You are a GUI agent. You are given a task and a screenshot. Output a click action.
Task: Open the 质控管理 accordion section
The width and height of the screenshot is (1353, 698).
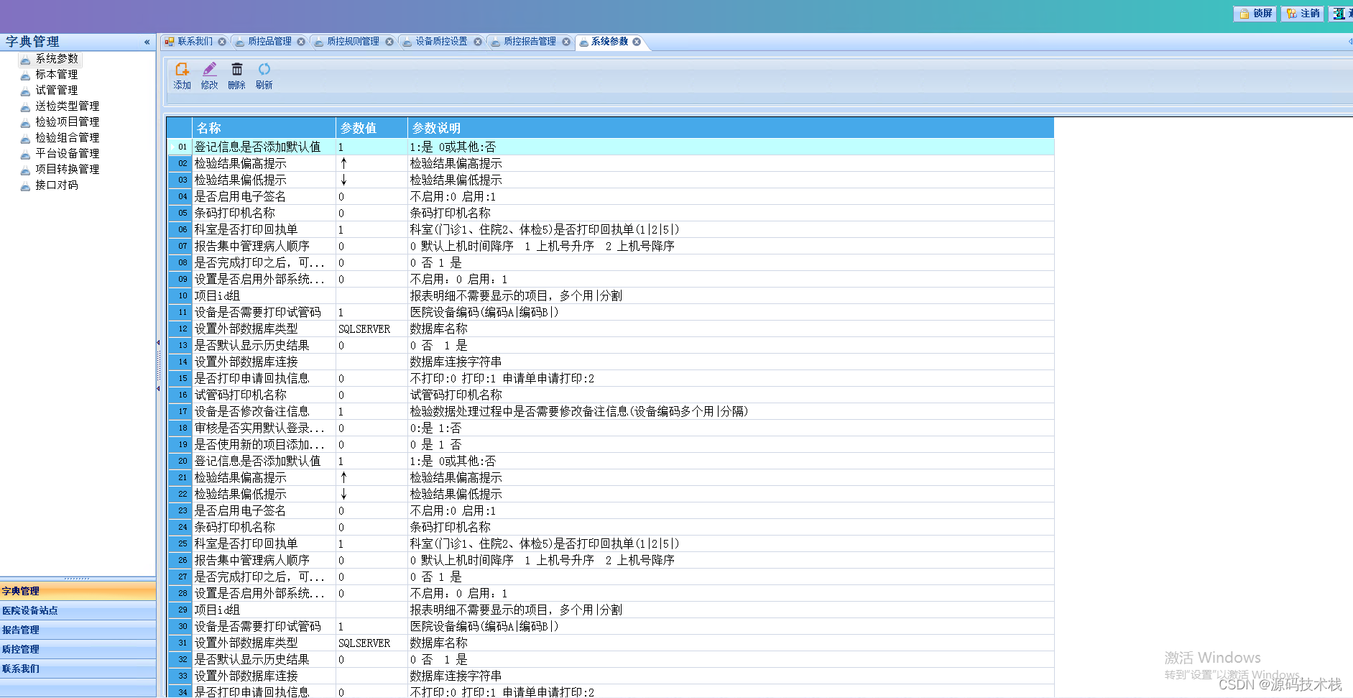[78, 649]
